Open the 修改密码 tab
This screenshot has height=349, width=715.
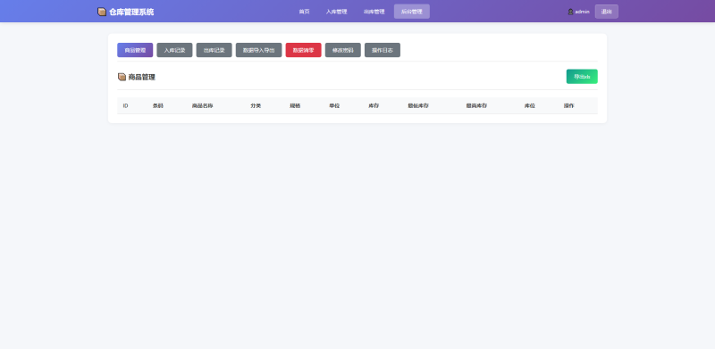click(343, 50)
